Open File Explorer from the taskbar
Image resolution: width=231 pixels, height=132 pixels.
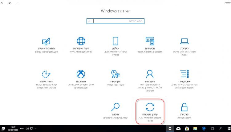pyautogui.click(x=195, y=129)
